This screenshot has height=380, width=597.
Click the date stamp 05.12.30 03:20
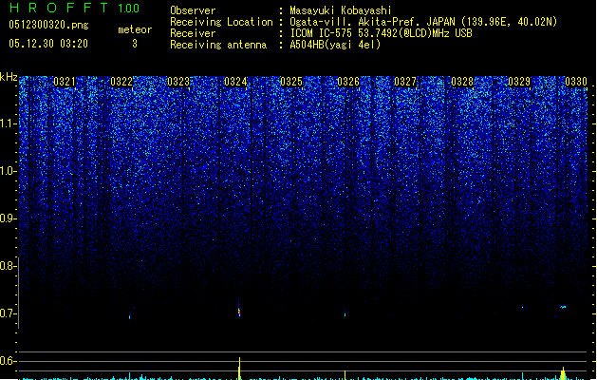[x=48, y=44]
